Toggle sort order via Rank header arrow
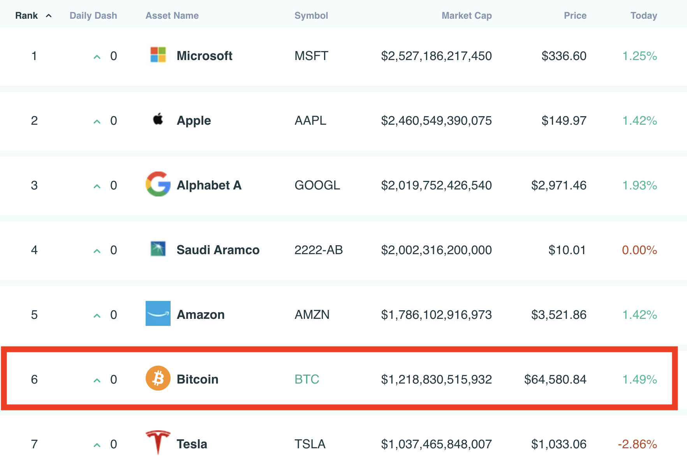 49,16
